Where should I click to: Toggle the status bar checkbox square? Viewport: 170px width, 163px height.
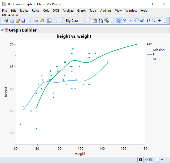click(x=158, y=160)
